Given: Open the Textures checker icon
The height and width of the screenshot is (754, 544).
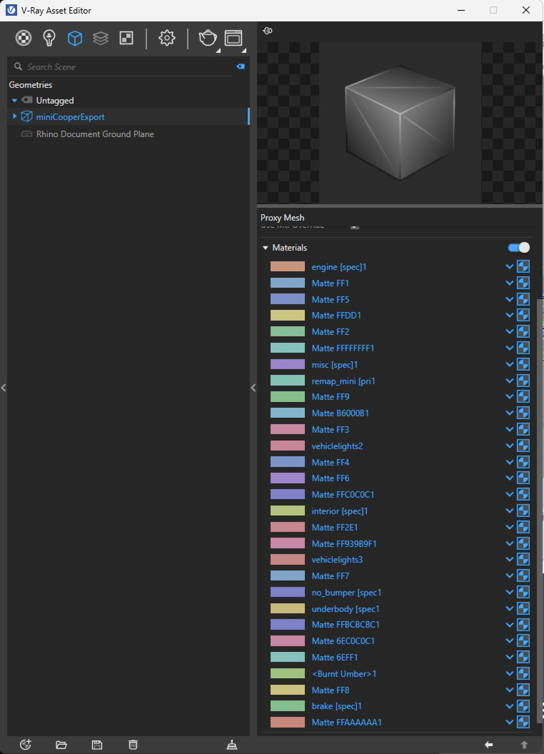Looking at the screenshot, I should (x=126, y=38).
